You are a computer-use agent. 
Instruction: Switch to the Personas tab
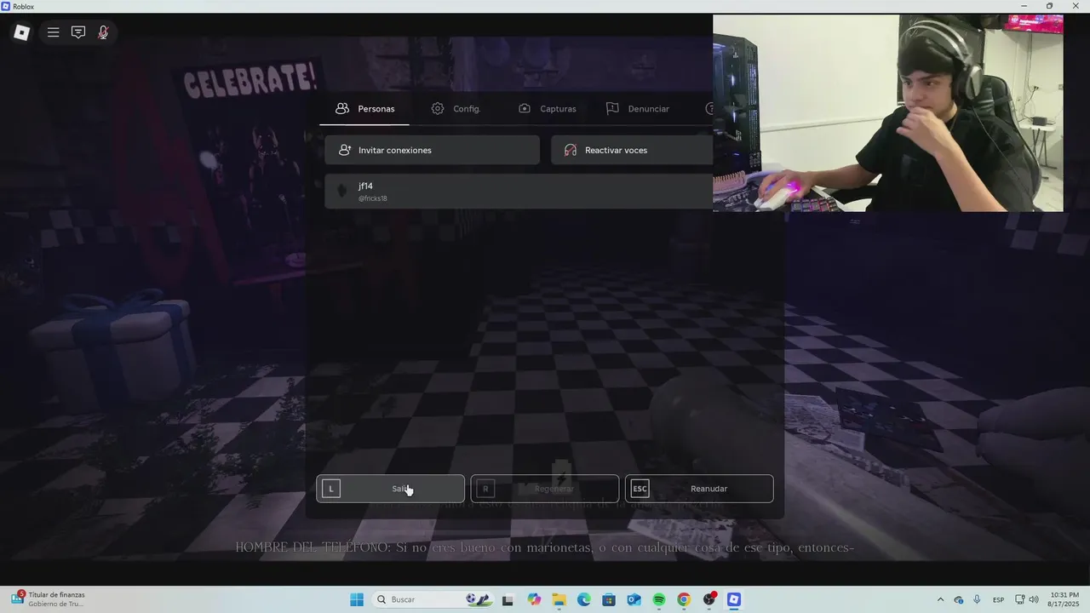point(364,109)
